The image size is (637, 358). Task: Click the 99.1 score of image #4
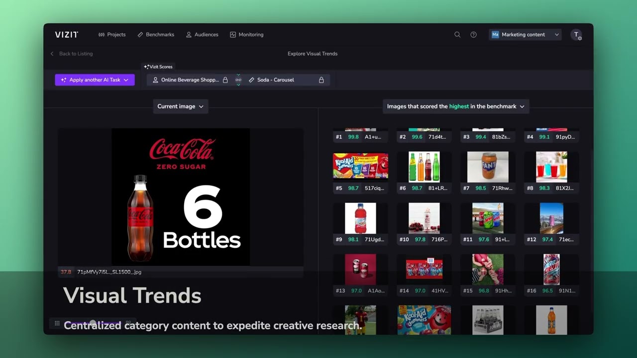point(544,137)
